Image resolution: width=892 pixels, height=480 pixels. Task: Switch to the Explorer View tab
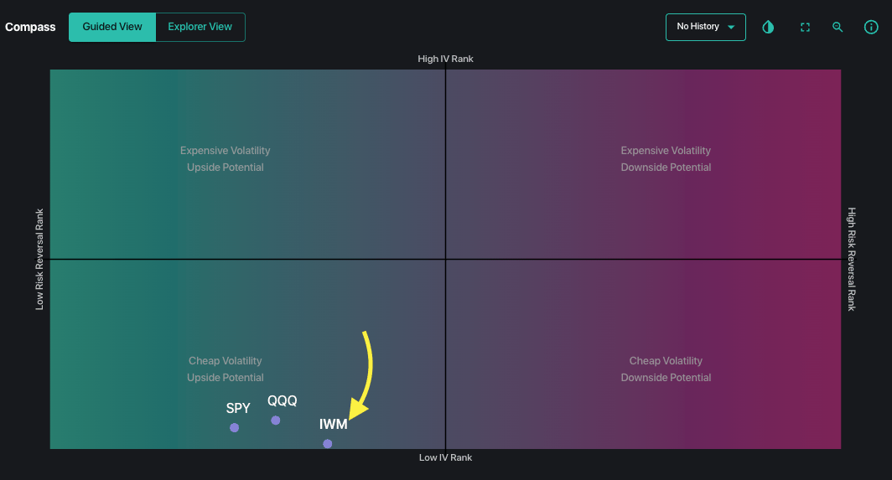pyautogui.click(x=200, y=27)
